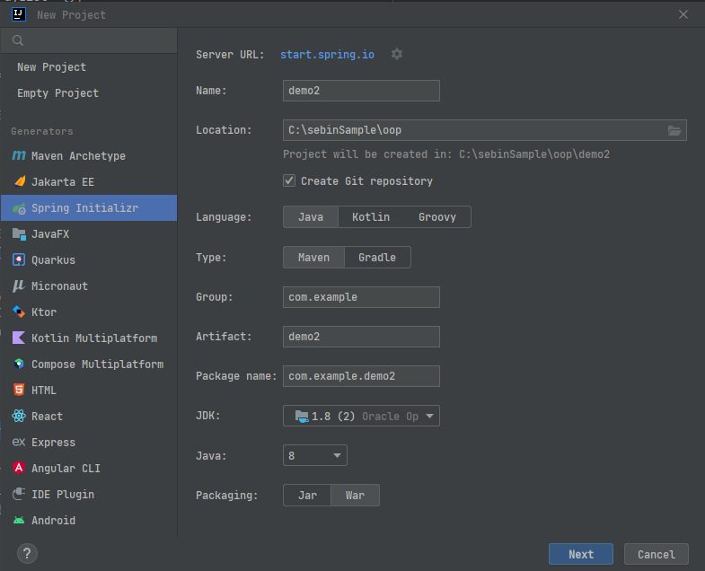
Task: Click the project Name field
Action: pyautogui.click(x=361, y=91)
